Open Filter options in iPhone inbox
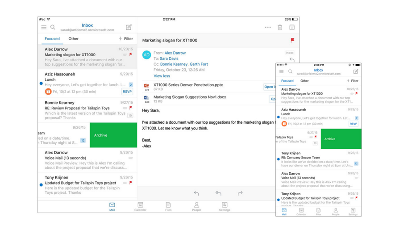This screenshot has height=234, width=395. (353, 81)
